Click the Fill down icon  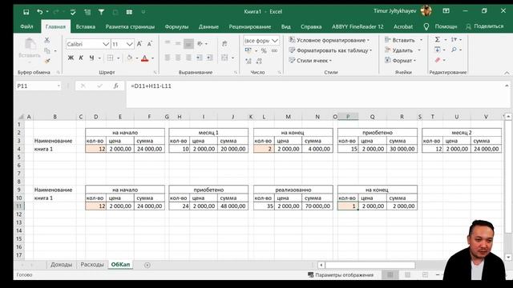tap(438, 50)
